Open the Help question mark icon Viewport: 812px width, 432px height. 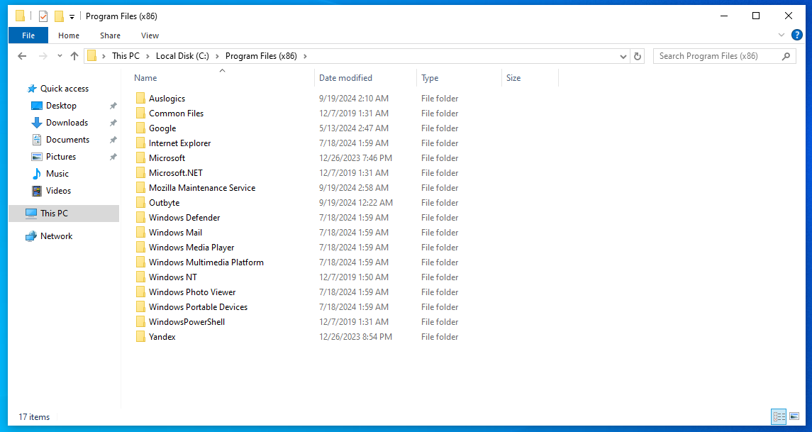coord(797,35)
